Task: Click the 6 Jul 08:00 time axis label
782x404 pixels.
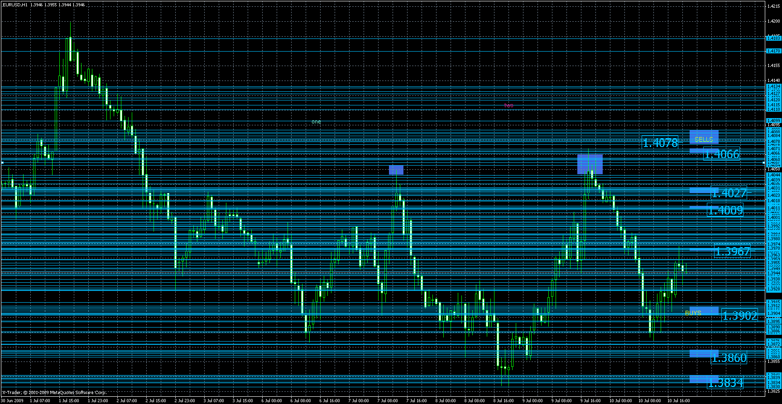Action: [x=301, y=400]
